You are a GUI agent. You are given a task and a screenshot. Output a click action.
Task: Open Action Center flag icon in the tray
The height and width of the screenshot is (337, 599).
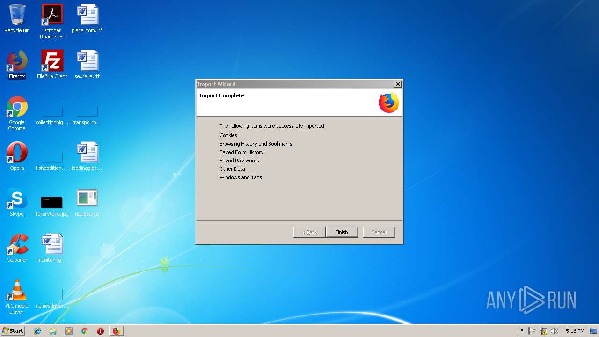pos(532,331)
